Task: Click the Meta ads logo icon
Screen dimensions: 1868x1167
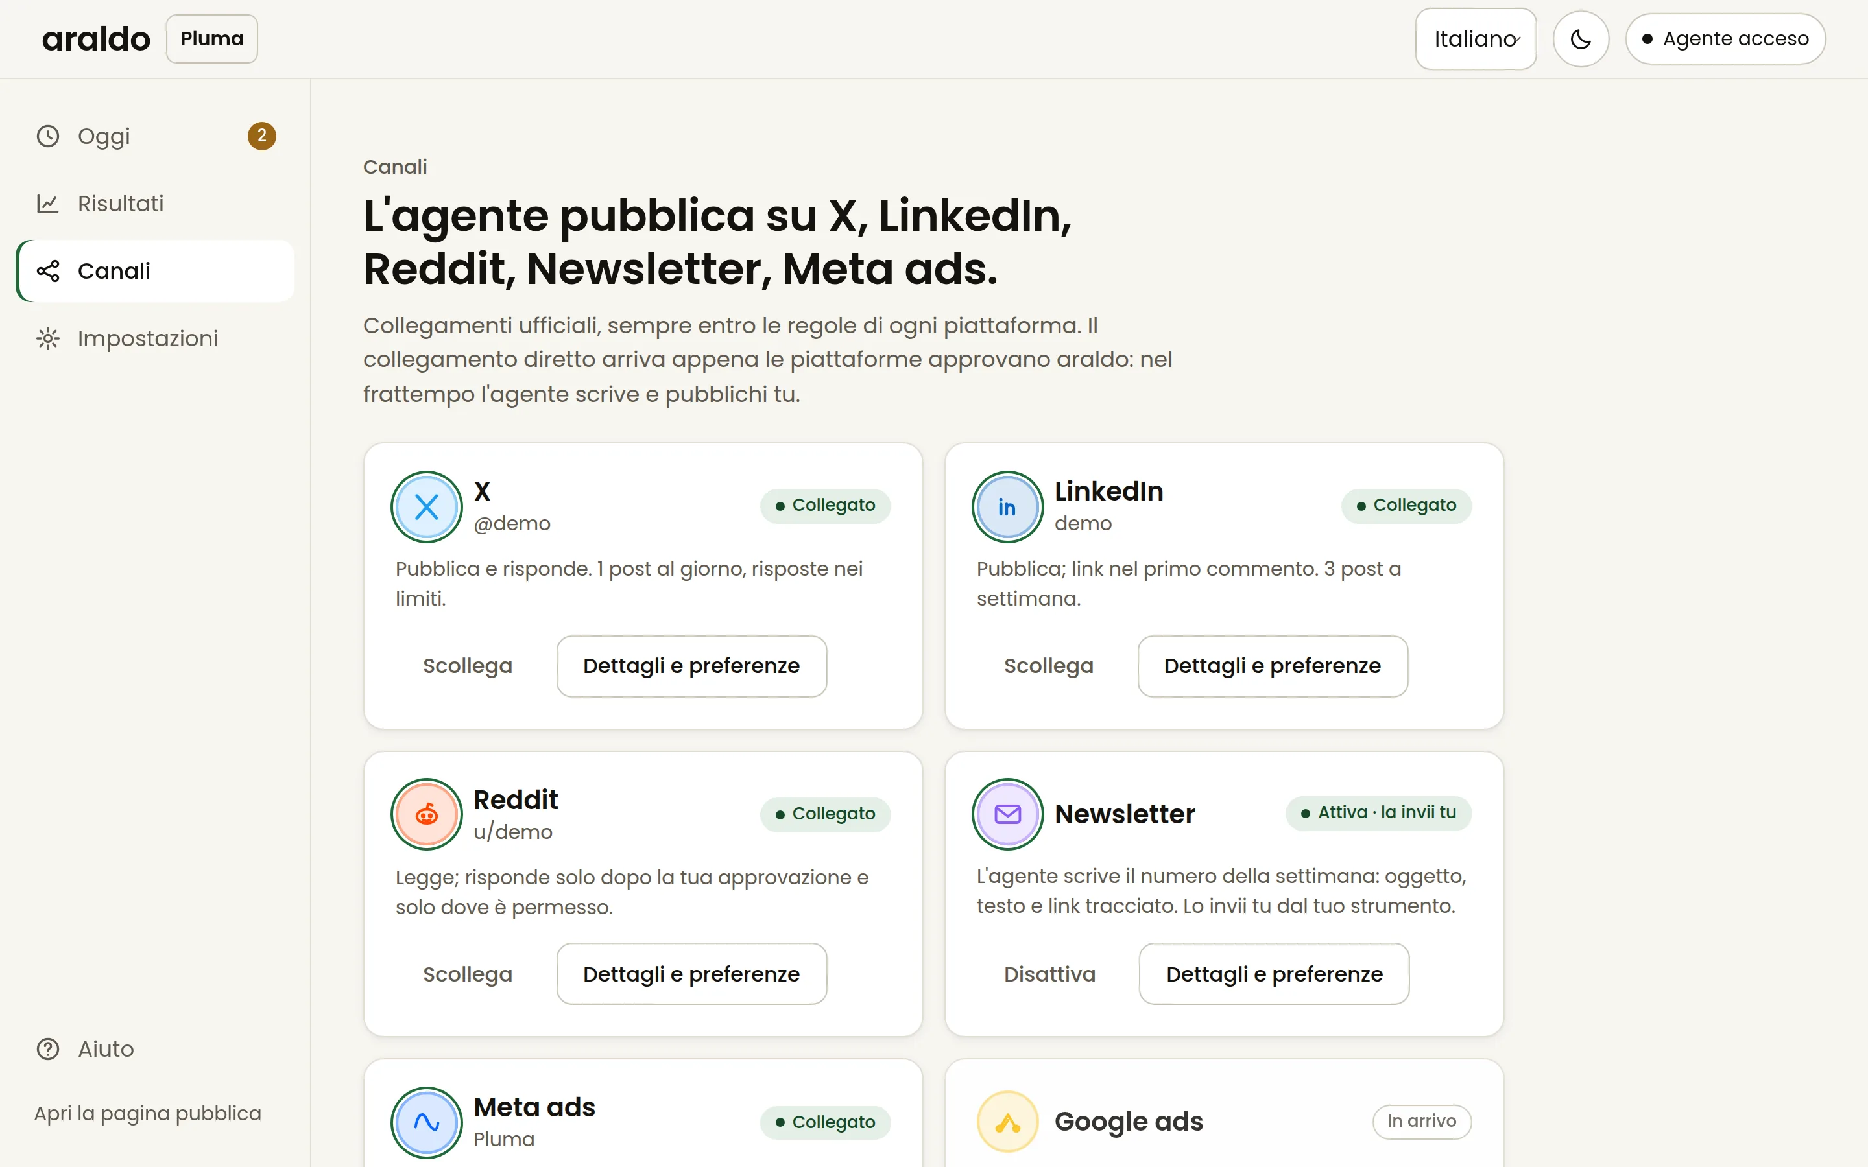Action: (427, 1122)
